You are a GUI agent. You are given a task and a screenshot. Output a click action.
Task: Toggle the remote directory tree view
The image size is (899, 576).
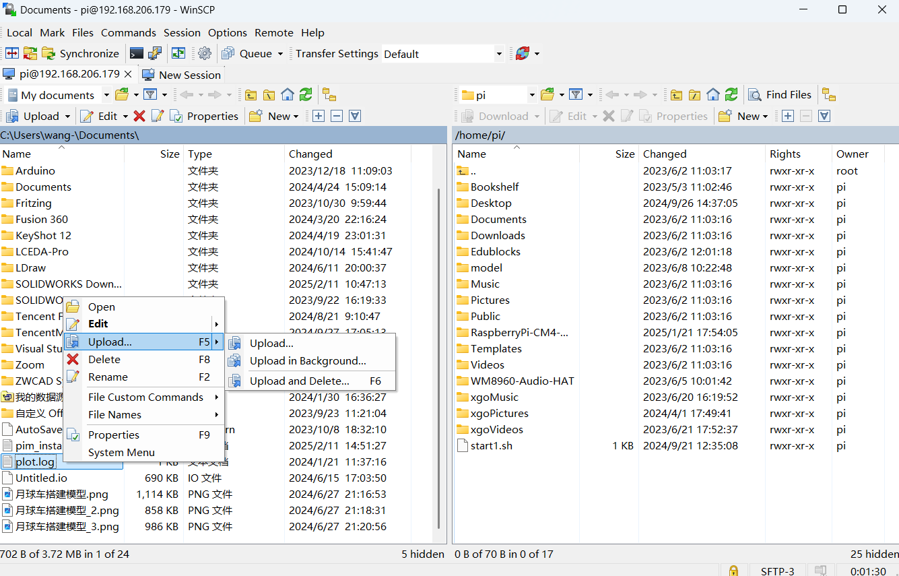(829, 95)
